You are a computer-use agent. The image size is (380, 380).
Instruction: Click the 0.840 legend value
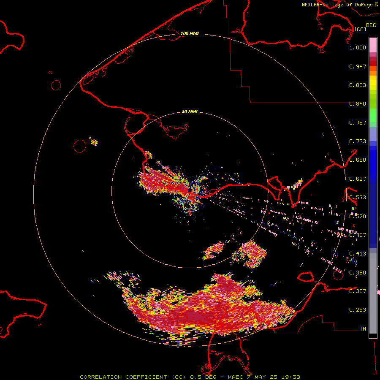[358, 104]
